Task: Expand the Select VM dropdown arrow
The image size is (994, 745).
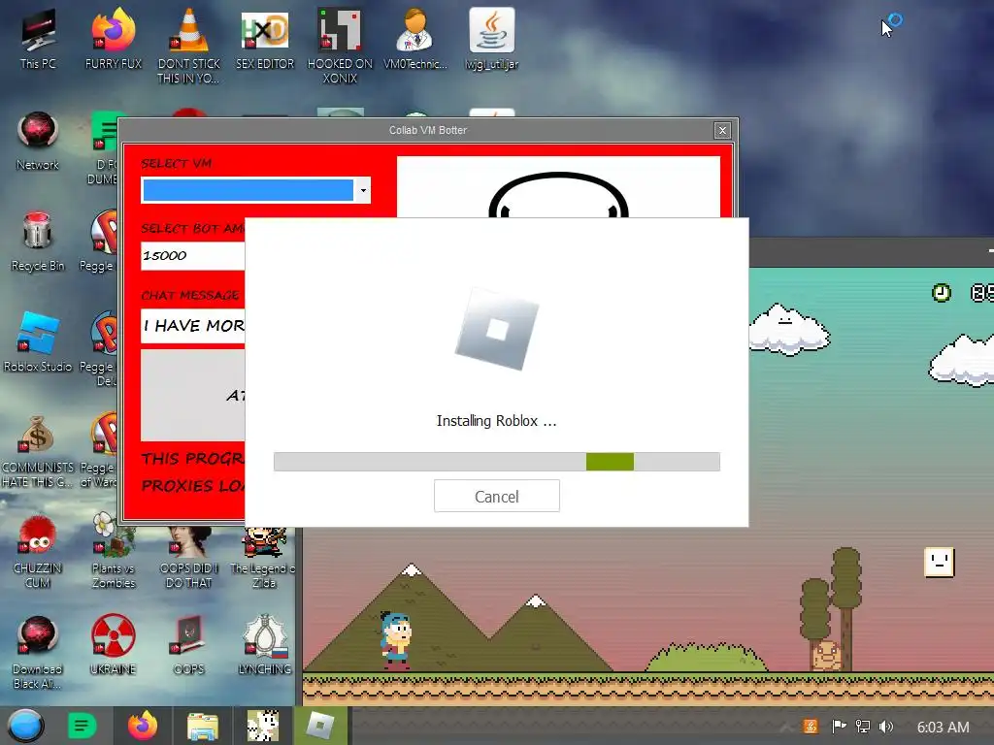Action: 363,190
